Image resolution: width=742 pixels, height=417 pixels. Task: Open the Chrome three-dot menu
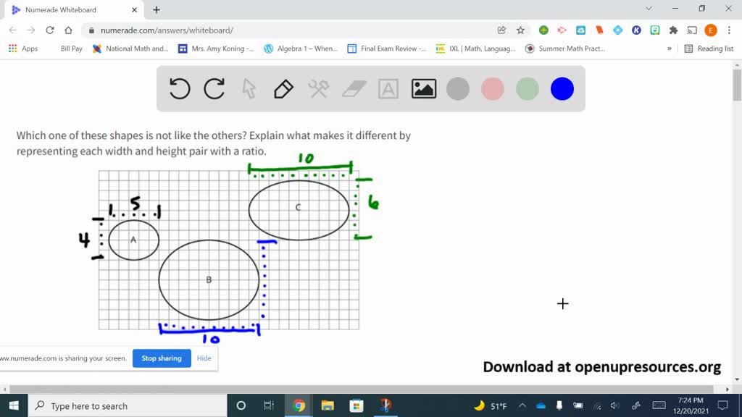(x=728, y=31)
